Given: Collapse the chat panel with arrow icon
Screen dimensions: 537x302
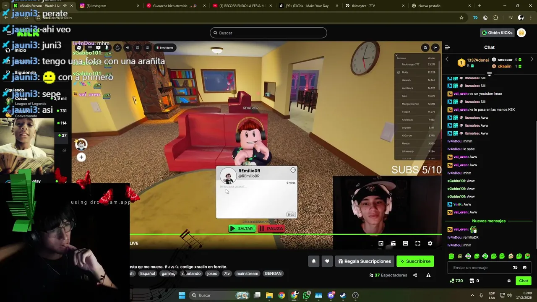Looking at the screenshot, I should [447, 47].
